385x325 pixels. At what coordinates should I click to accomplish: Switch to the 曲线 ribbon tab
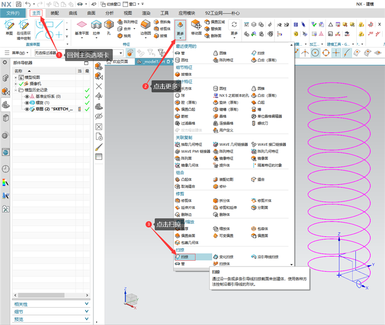[73, 13]
